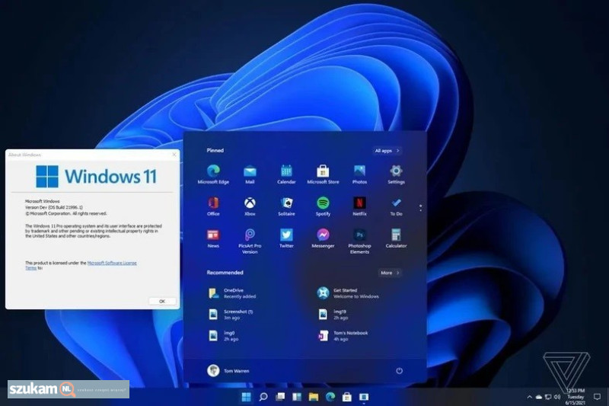This screenshot has height=406, width=609.
Task: Launch Netflix
Action: [359, 206]
